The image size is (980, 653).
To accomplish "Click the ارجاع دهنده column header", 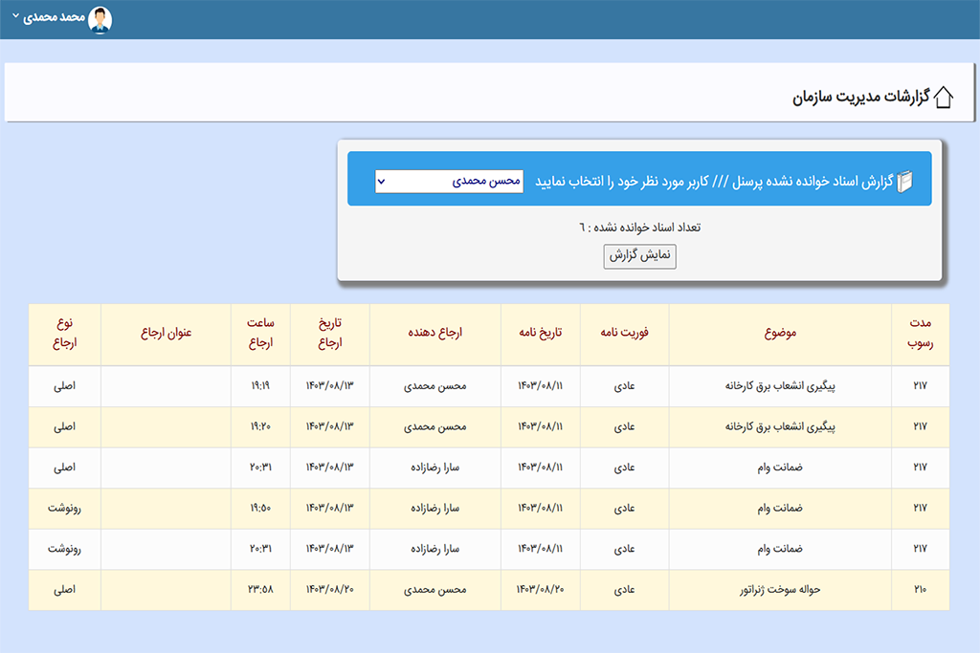I will 436,334.
